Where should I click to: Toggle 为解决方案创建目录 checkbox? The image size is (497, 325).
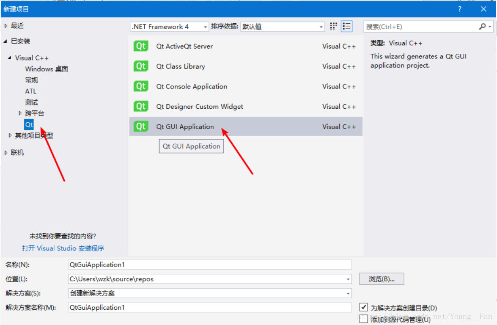point(364,307)
